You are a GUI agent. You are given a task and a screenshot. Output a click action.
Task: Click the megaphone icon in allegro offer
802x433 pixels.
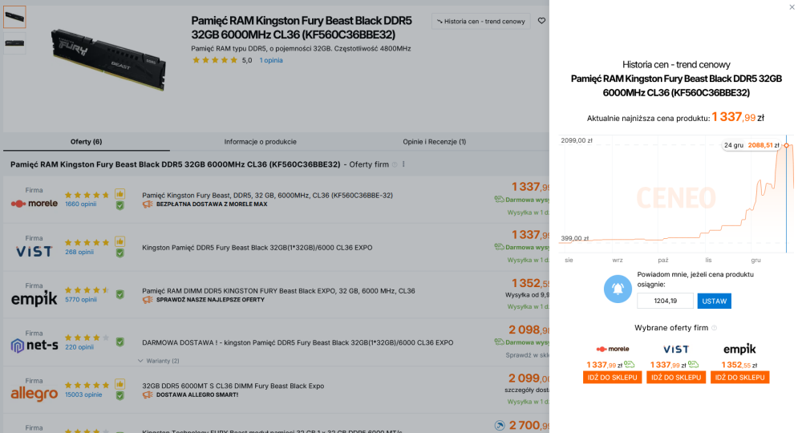[x=147, y=395]
